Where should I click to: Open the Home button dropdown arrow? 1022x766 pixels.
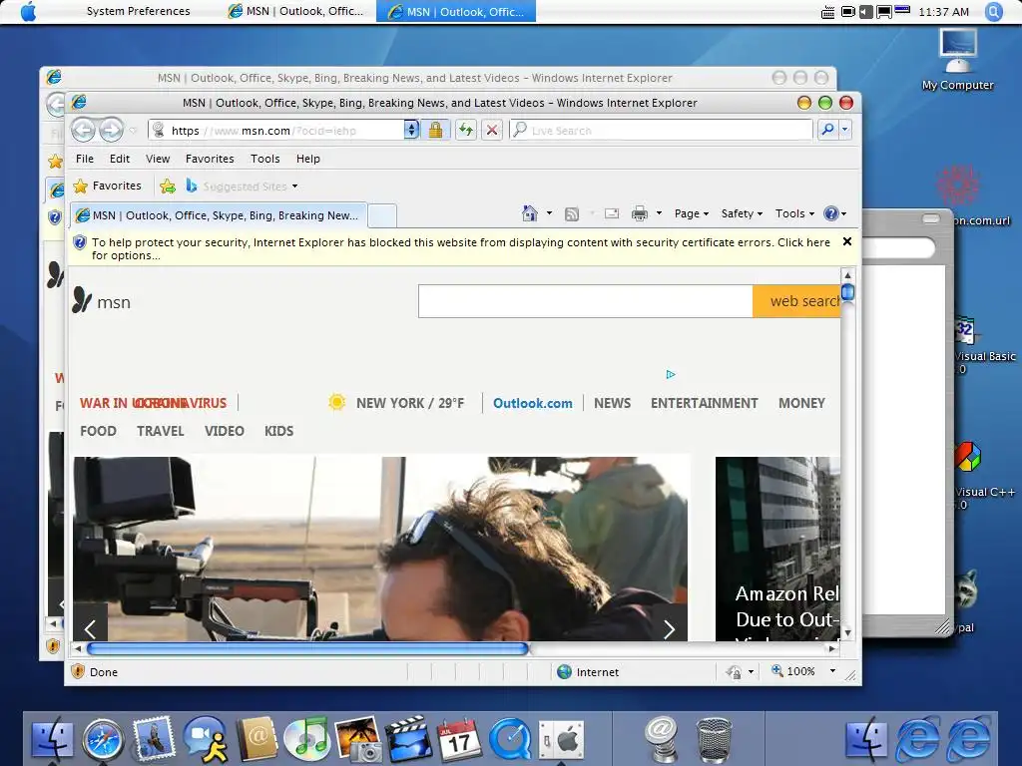tap(549, 213)
